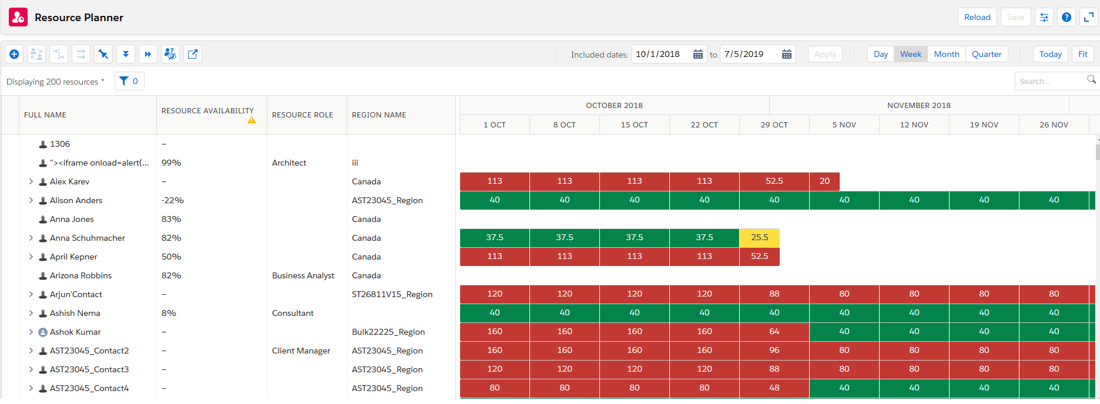Click the pushpin icon in toolbar
Viewport: 1100px width, 404px height.
[103, 54]
